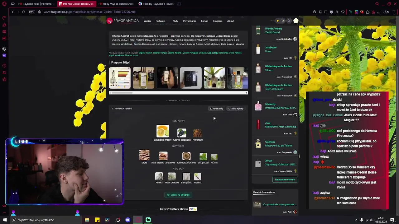Toggle the dark/light theme switch in header
Image resolution: width=399 pixels, height=224 pixels.
click(x=280, y=21)
